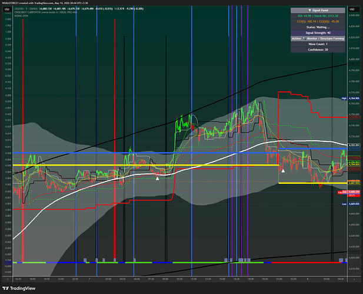Click the RSI and Stoch readout row
Screen dimensions: 363x294
coord(318,16)
